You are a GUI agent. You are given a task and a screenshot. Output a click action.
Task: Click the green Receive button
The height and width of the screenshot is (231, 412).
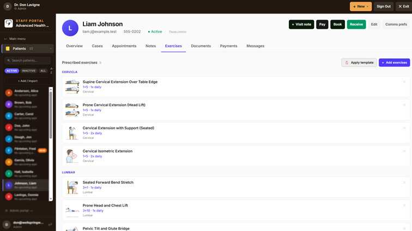(356, 25)
